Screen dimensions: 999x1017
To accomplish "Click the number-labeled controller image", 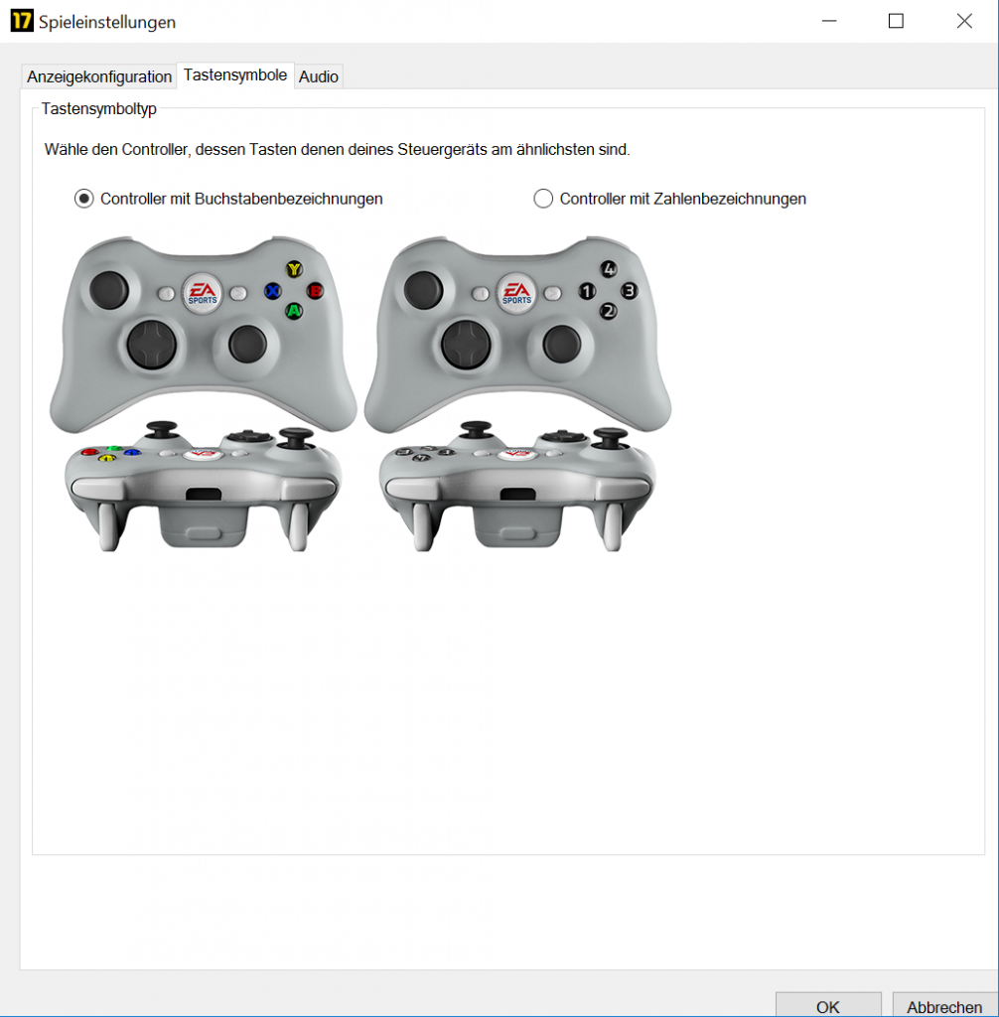I will click(517, 393).
